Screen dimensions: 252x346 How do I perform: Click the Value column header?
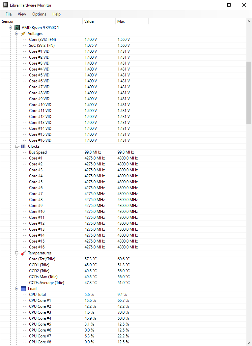(99, 21)
